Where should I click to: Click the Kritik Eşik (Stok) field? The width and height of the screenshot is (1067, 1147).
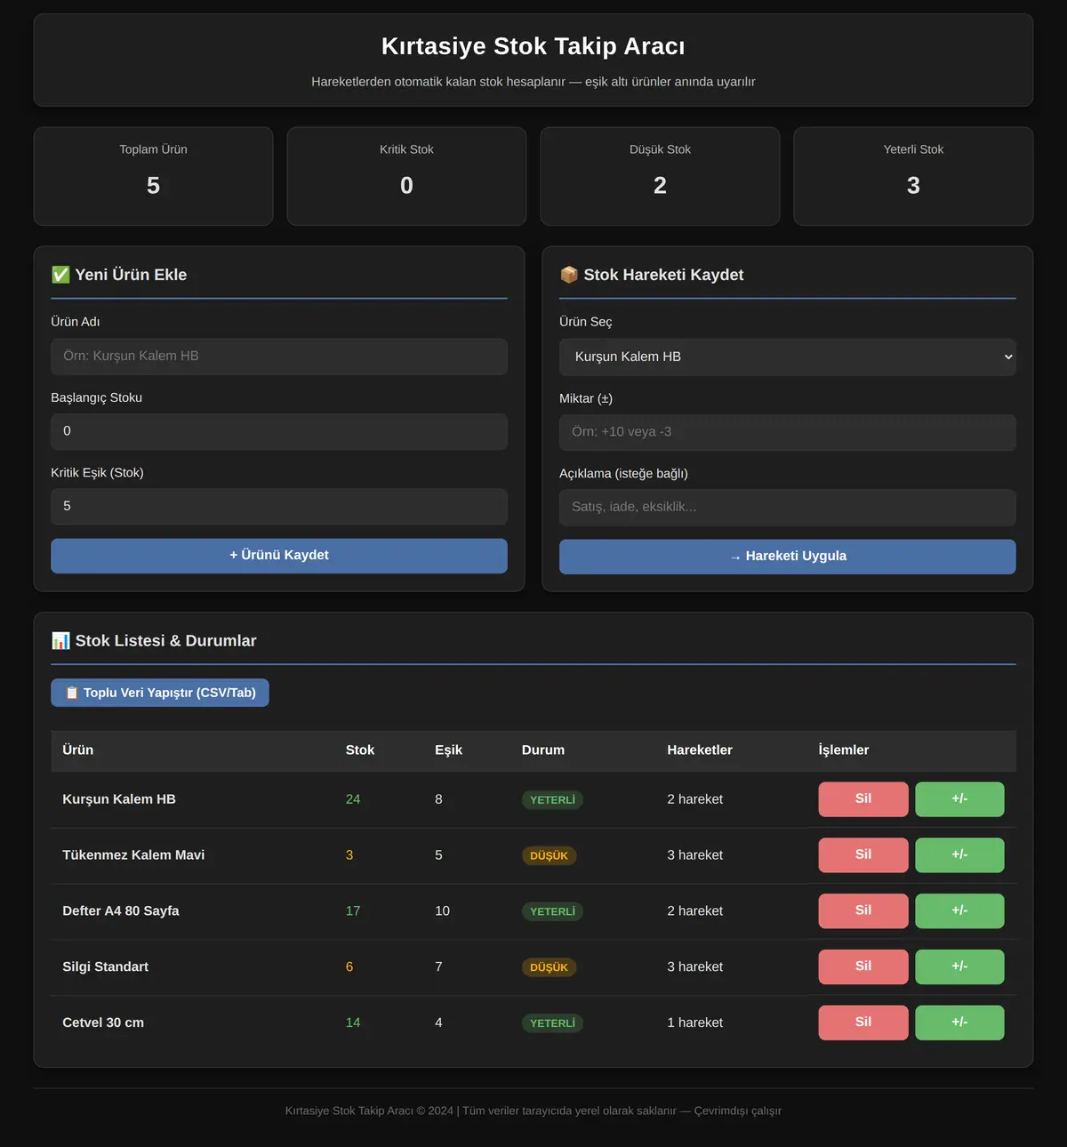click(x=279, y=506)
